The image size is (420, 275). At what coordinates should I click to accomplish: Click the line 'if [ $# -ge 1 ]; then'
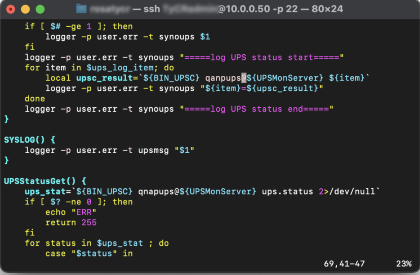tap(79, 26)
